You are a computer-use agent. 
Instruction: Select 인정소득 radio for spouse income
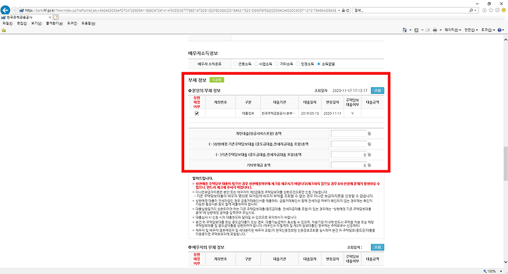[x=298, y=63]
